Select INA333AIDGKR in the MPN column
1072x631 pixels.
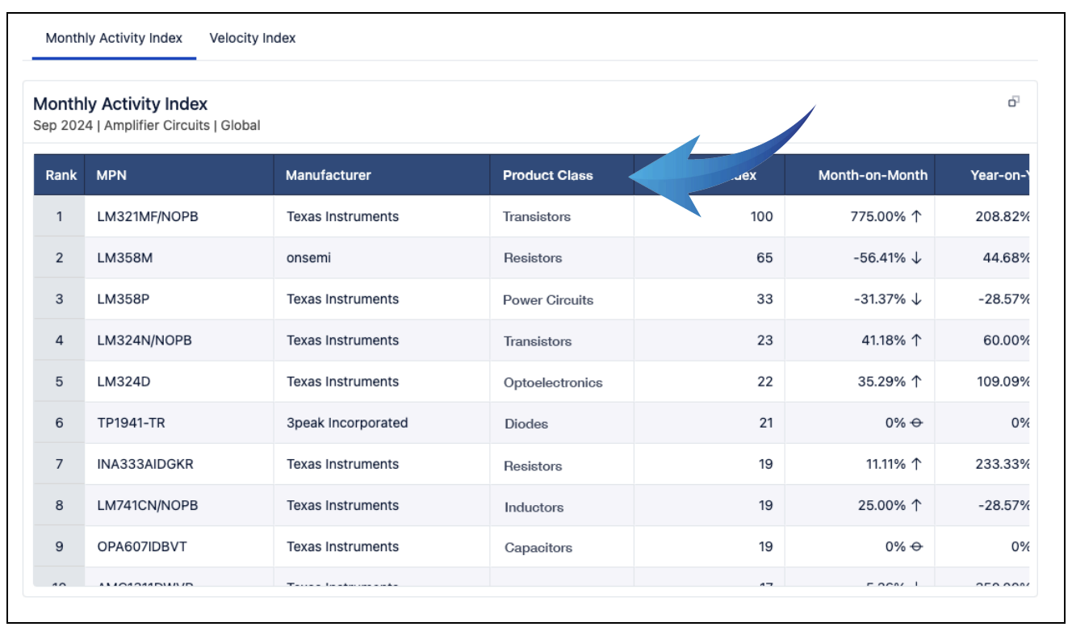pos(144,464)
